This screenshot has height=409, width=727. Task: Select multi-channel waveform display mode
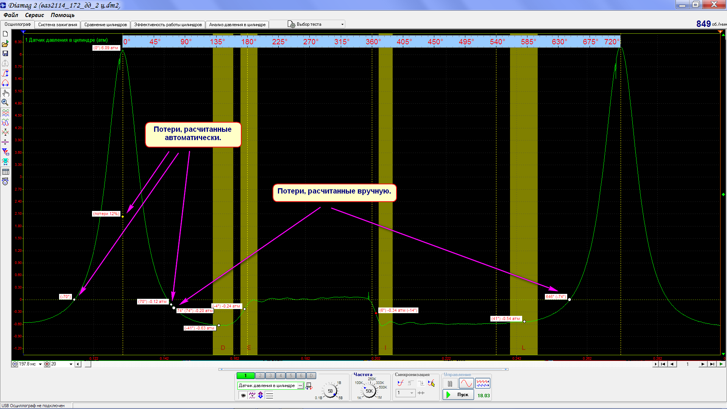pos(483,384)
